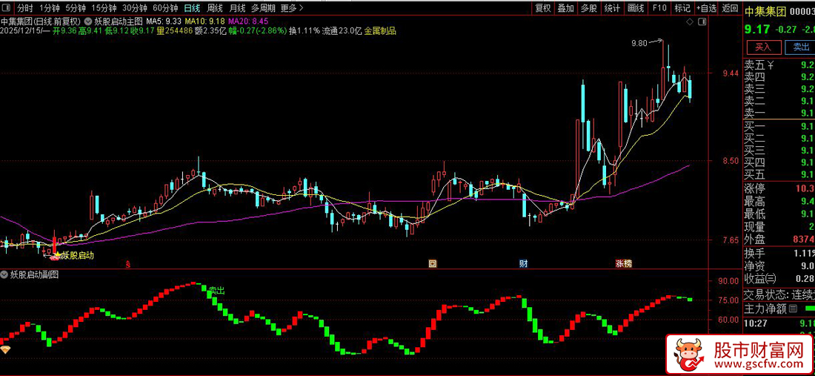Open the 更多 periods expander

click(291, 8)
